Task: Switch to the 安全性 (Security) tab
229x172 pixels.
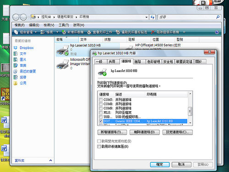Action: 168,62
